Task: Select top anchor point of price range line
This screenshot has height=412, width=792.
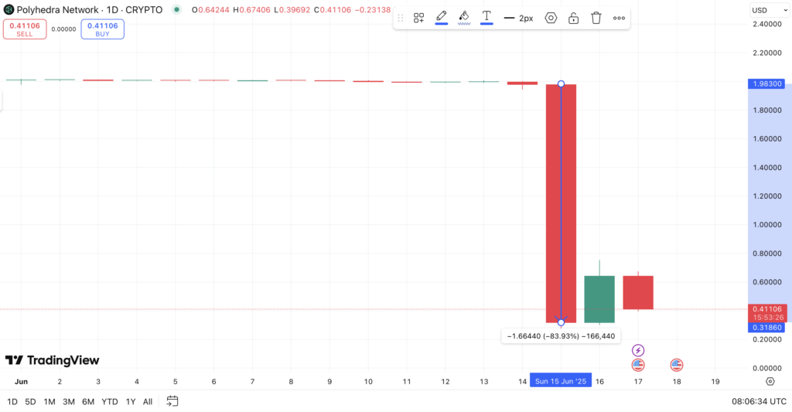Action: 561,83
